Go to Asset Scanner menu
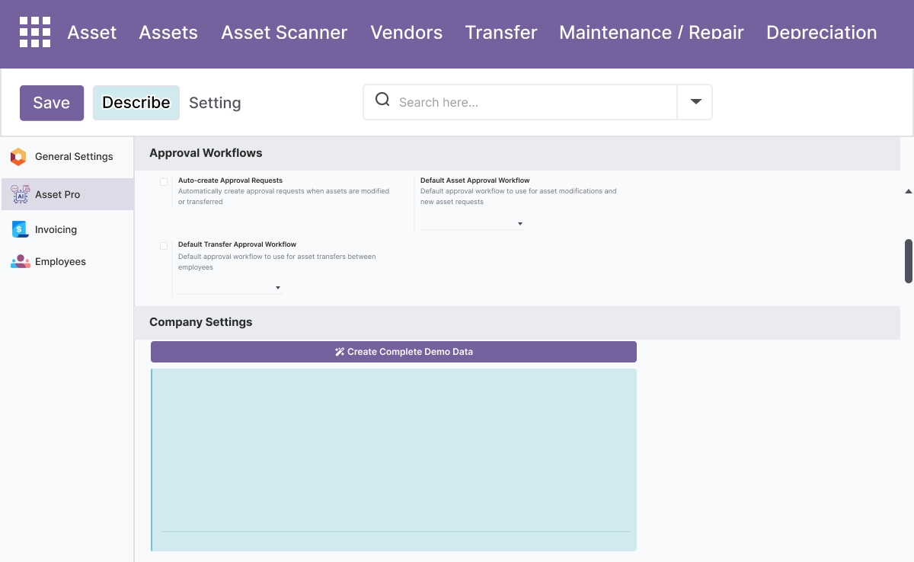The image size is (914, 562). coord(284,33)
